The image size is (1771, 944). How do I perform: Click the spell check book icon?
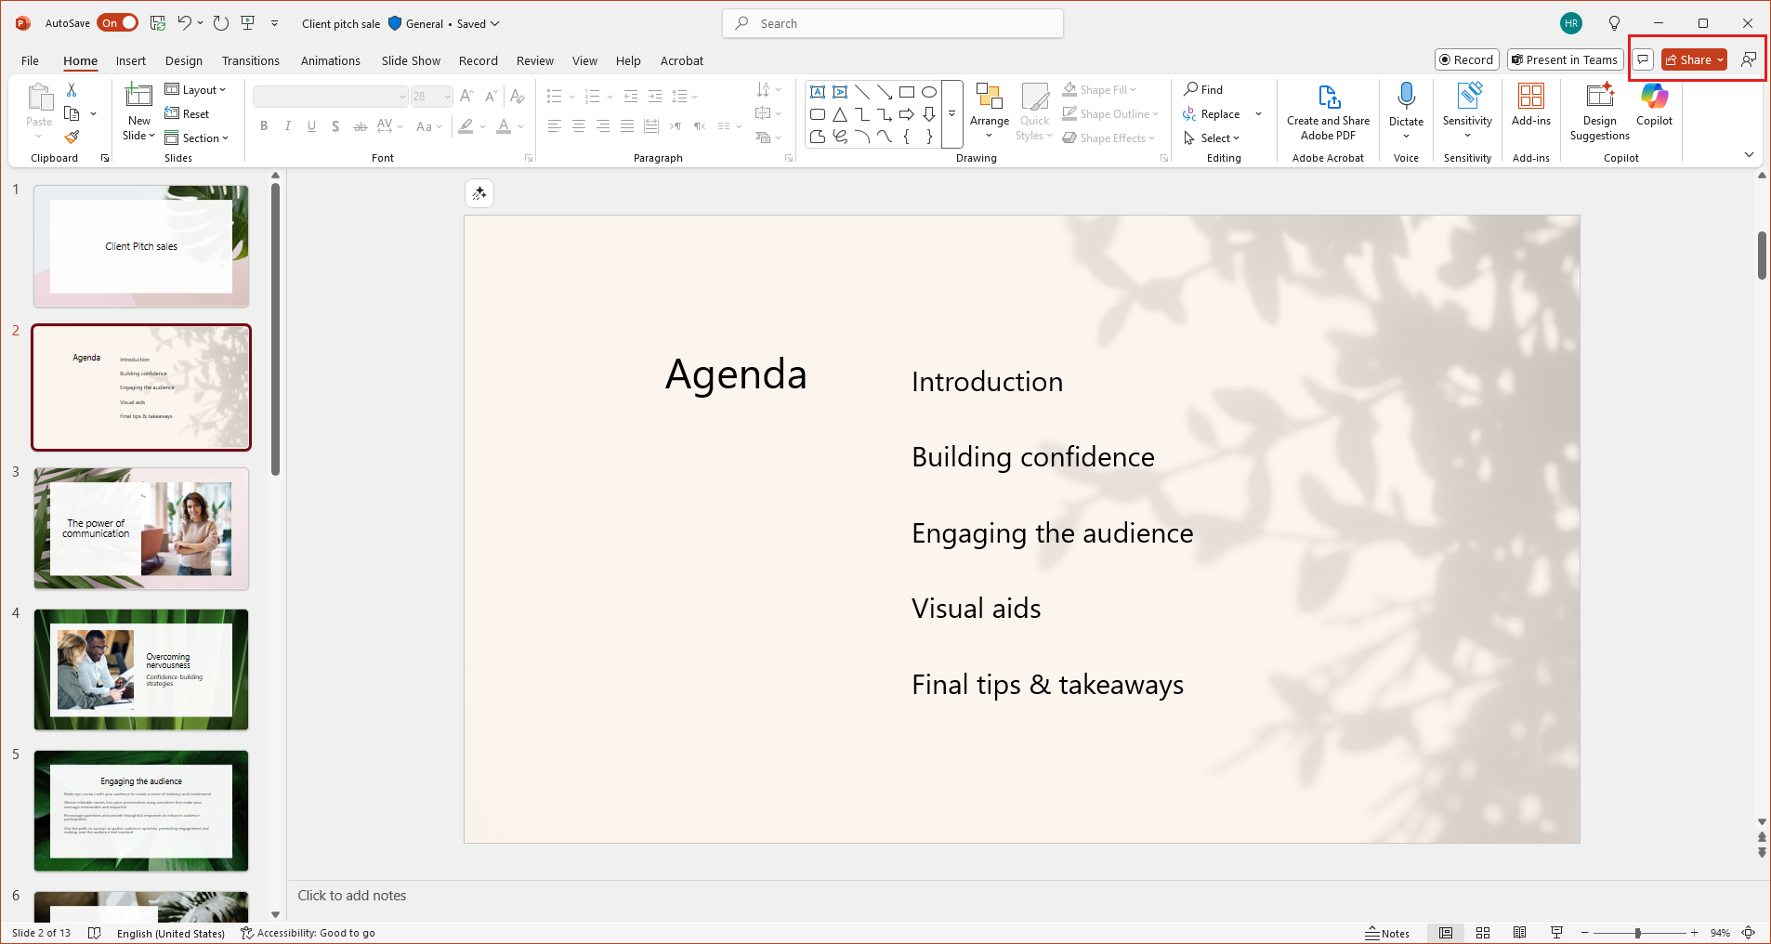click(x=94, y=933)
